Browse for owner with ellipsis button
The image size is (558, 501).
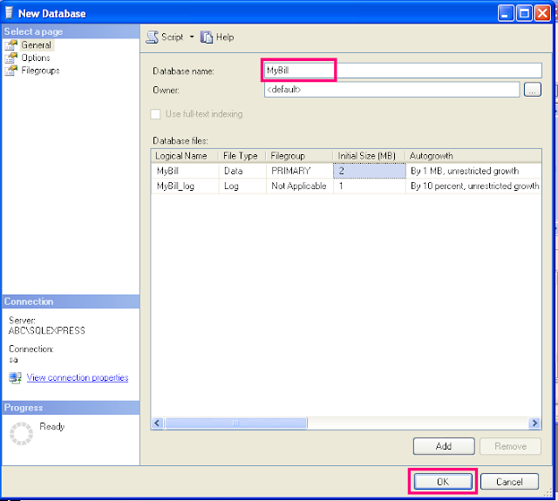tap(533, 90)
